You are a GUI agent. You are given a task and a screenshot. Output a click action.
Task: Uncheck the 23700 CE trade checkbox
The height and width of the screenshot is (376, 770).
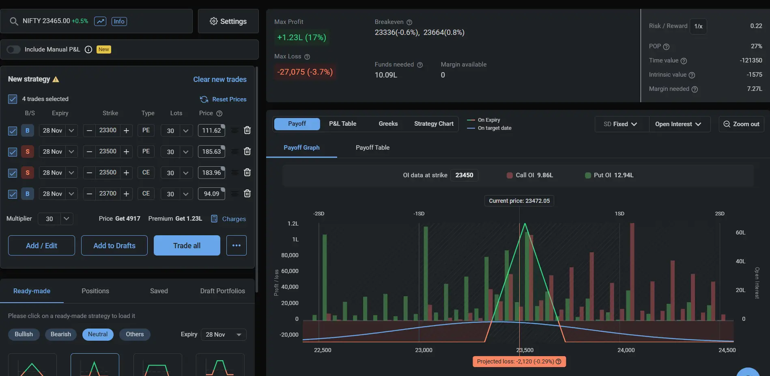(13, 194)
